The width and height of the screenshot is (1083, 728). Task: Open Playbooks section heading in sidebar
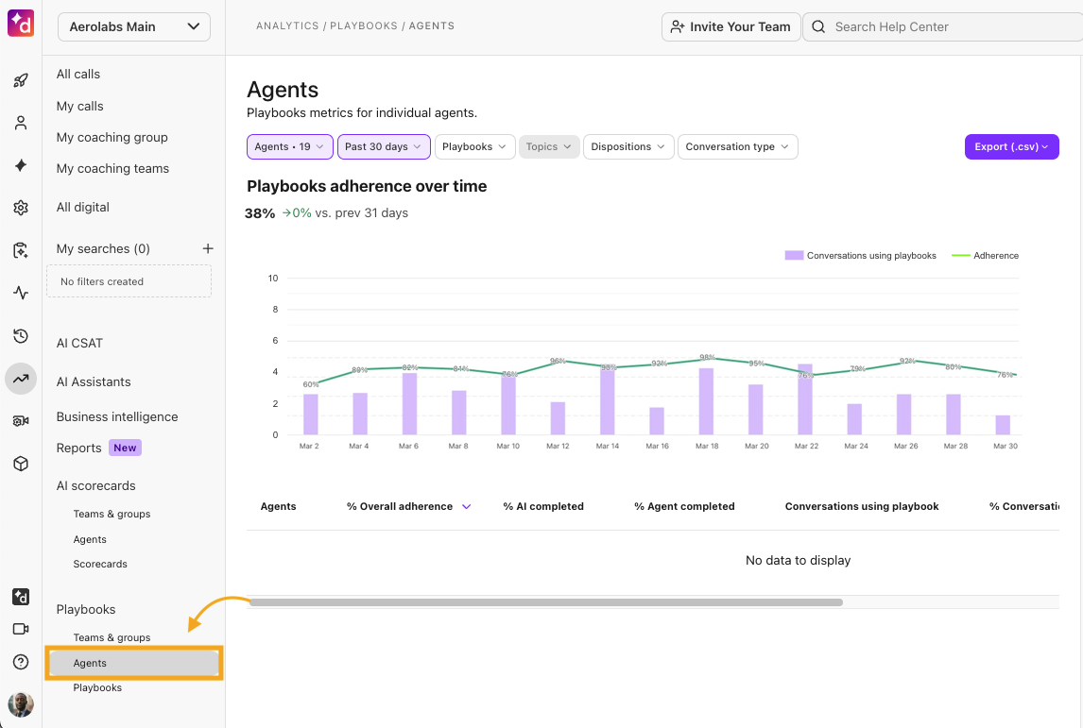tap(86, 609)
